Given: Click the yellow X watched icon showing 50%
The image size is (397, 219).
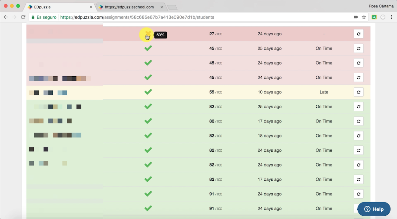Looking at the screenshot, I should (148, 34).
